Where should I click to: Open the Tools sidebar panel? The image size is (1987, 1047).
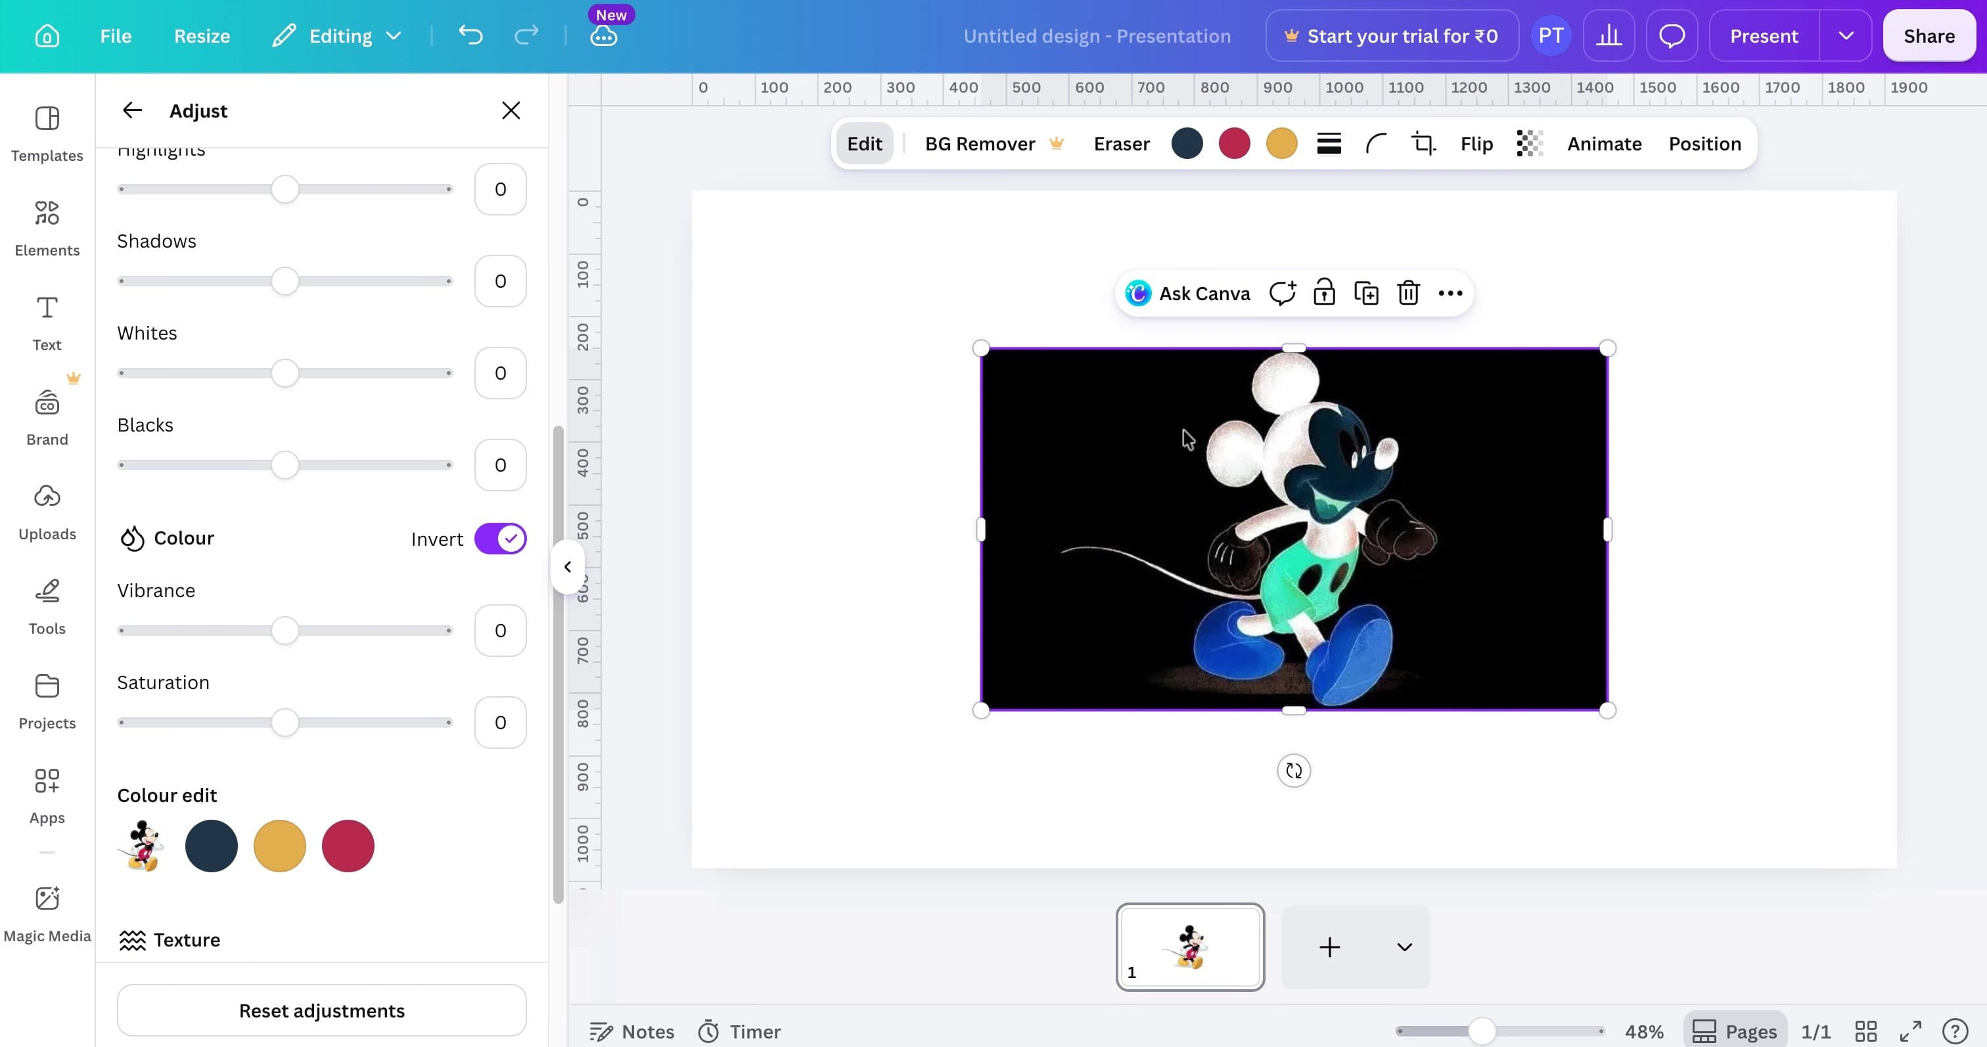(x=47, y=608)
